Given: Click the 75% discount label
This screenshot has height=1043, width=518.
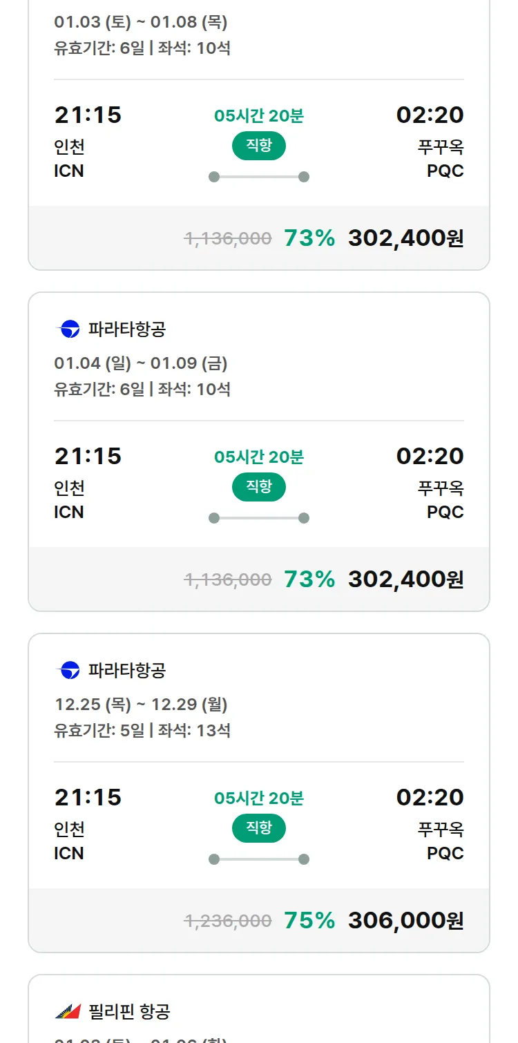Looking at the screenshot, I should (x=309, y=921).
